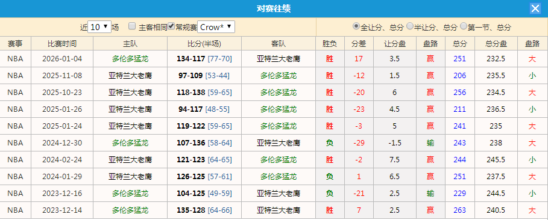Screen dimensions: 548x220
Task: Click total points 206 value
Action: point(460,75)
